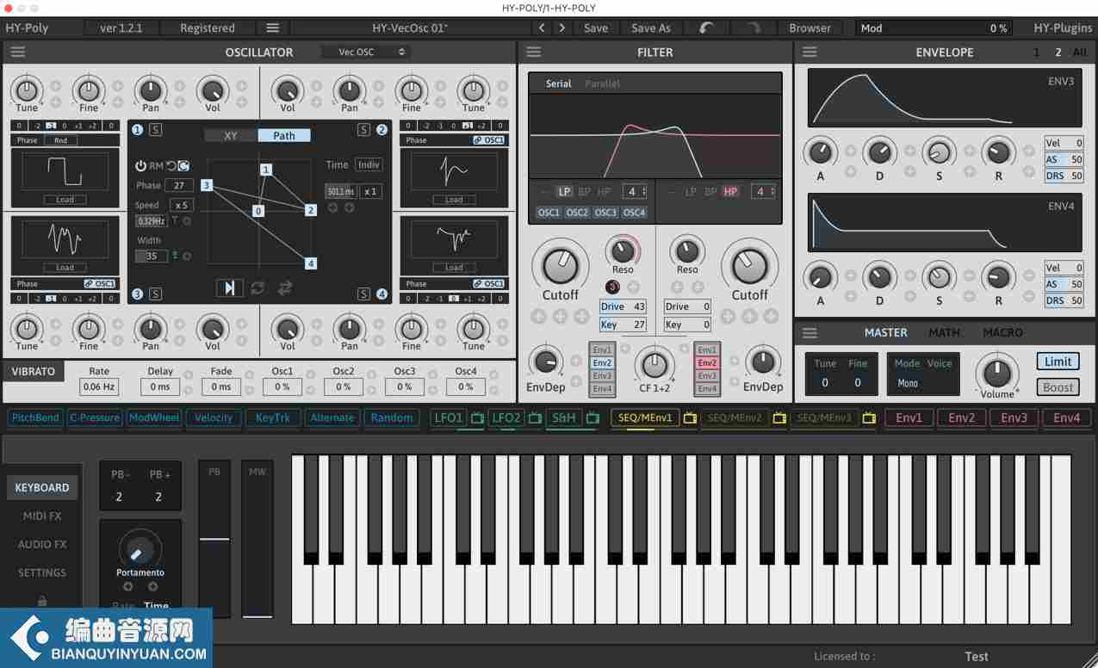Viewport: 1098px width, 668px height.
Task: Go to the previous preset arrow
Action: (x=542, y=28)
